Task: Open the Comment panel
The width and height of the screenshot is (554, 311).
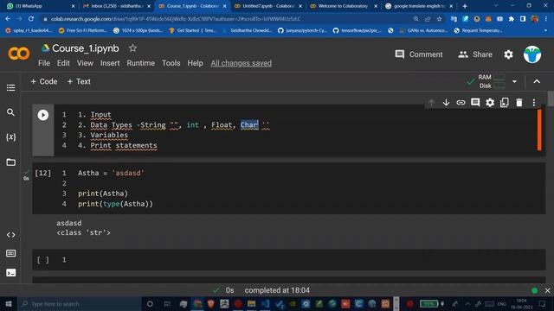Action: point(419,54)
